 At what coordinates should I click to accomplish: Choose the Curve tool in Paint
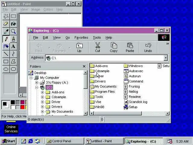[x=13, y=54]
